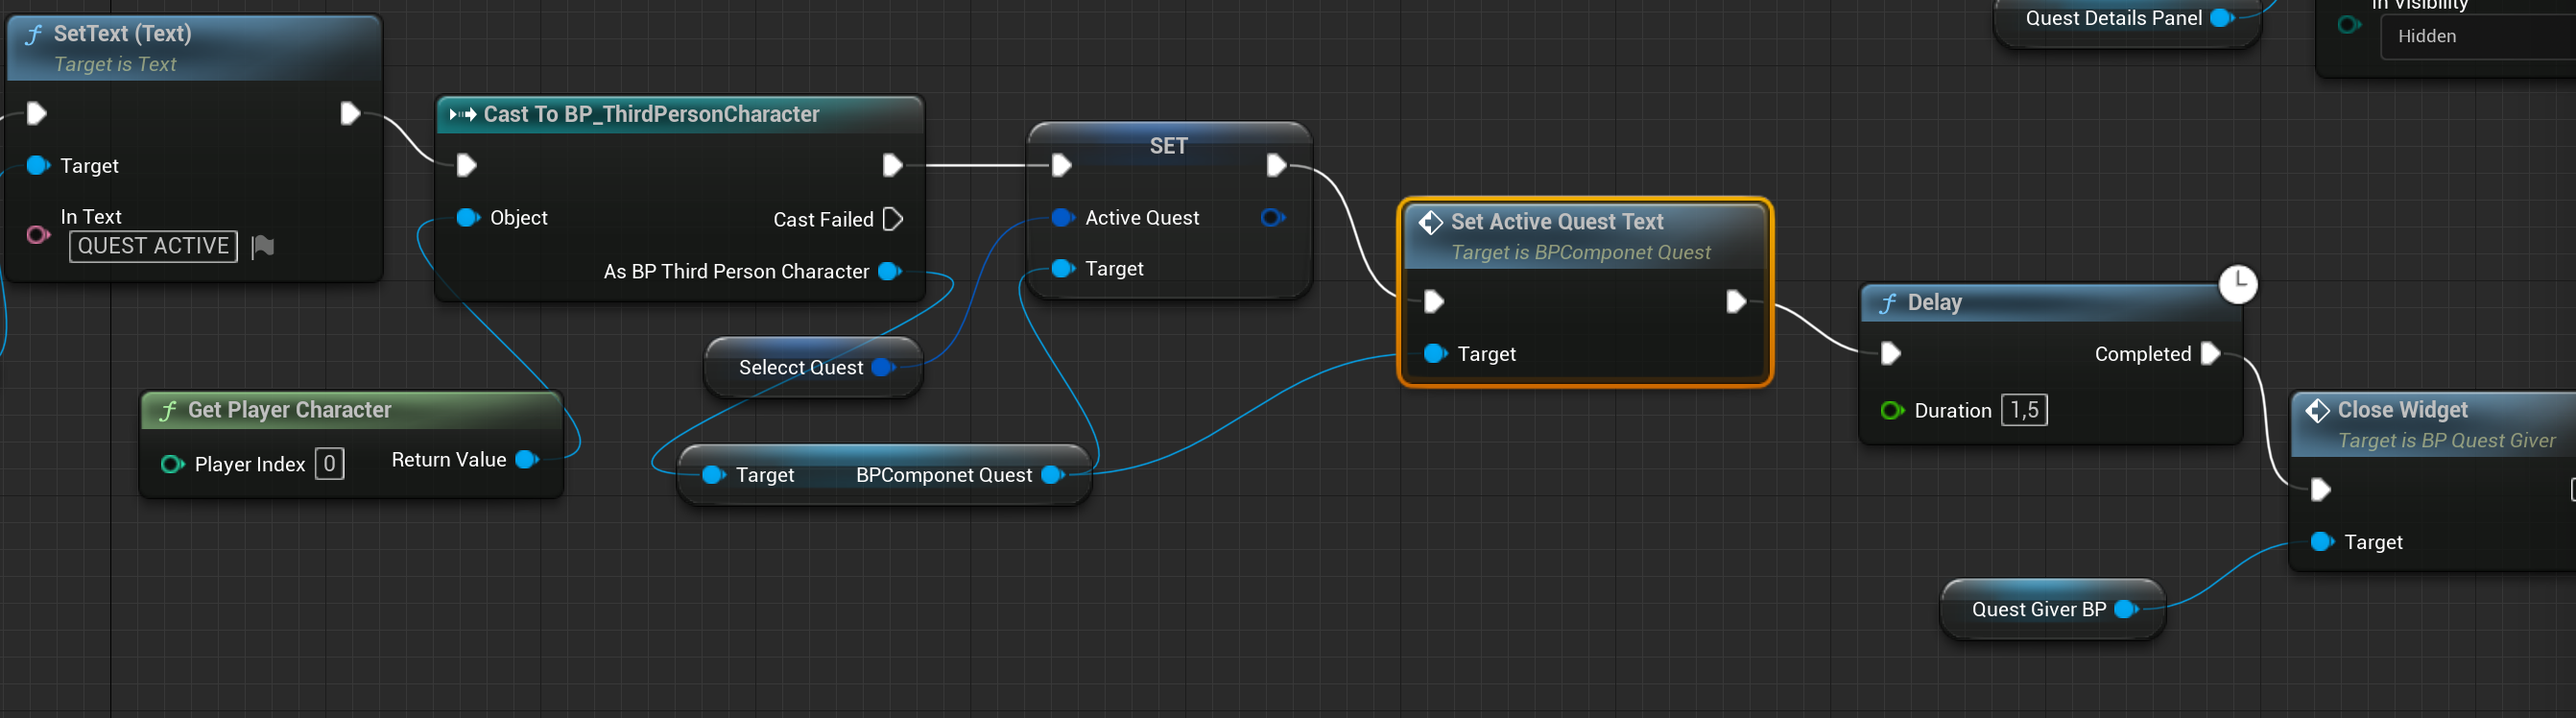Click Cast To node's output execution pin
The width and height of the screenshot is (2576, 718).
892,165
